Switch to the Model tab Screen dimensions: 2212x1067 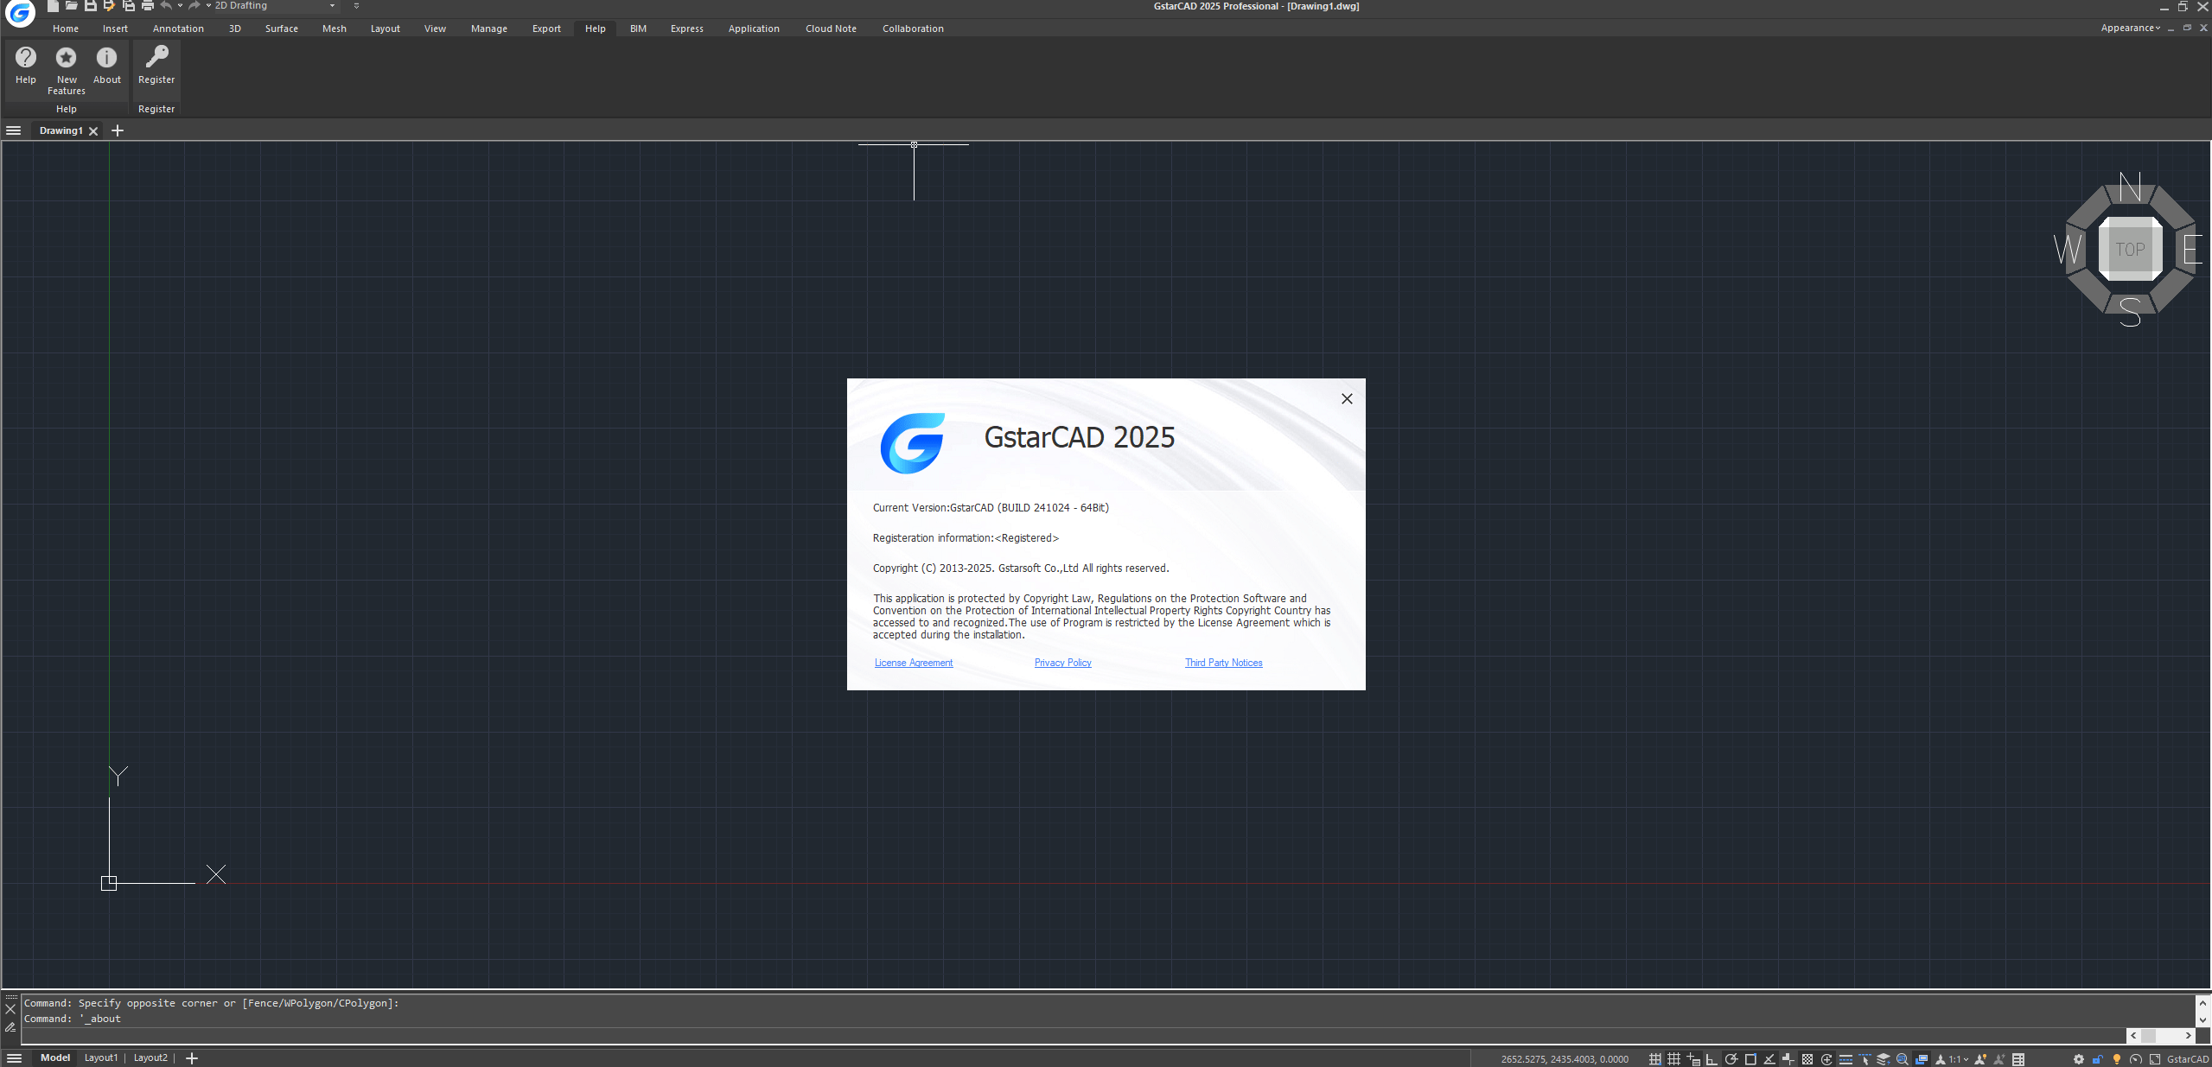[x=54, y=1057]
